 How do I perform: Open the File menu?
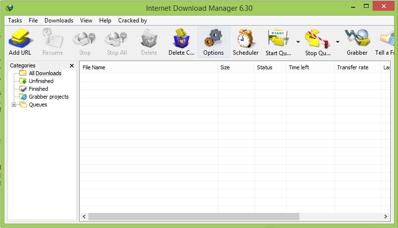(33, 21)
